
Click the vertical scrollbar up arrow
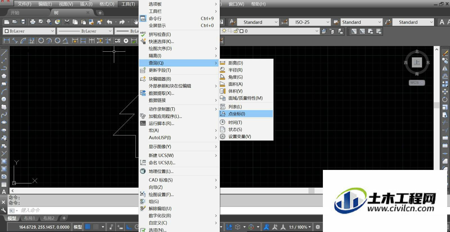click(436, 49)
